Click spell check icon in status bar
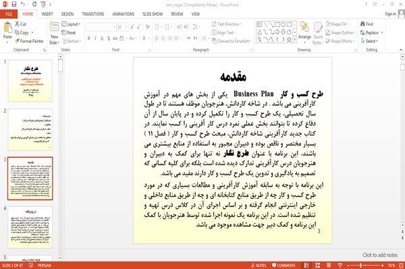The height and width of the screenshot is (269, 405). pos(31,266)
